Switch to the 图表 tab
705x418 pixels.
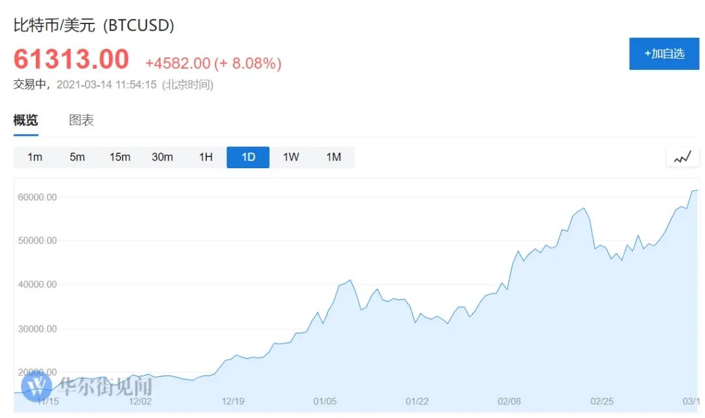(x=80, y=120)
